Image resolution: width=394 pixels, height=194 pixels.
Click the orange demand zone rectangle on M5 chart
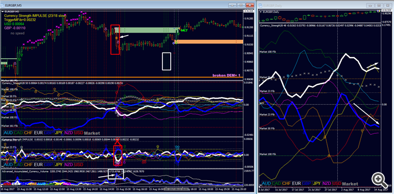tap(209, 41)
